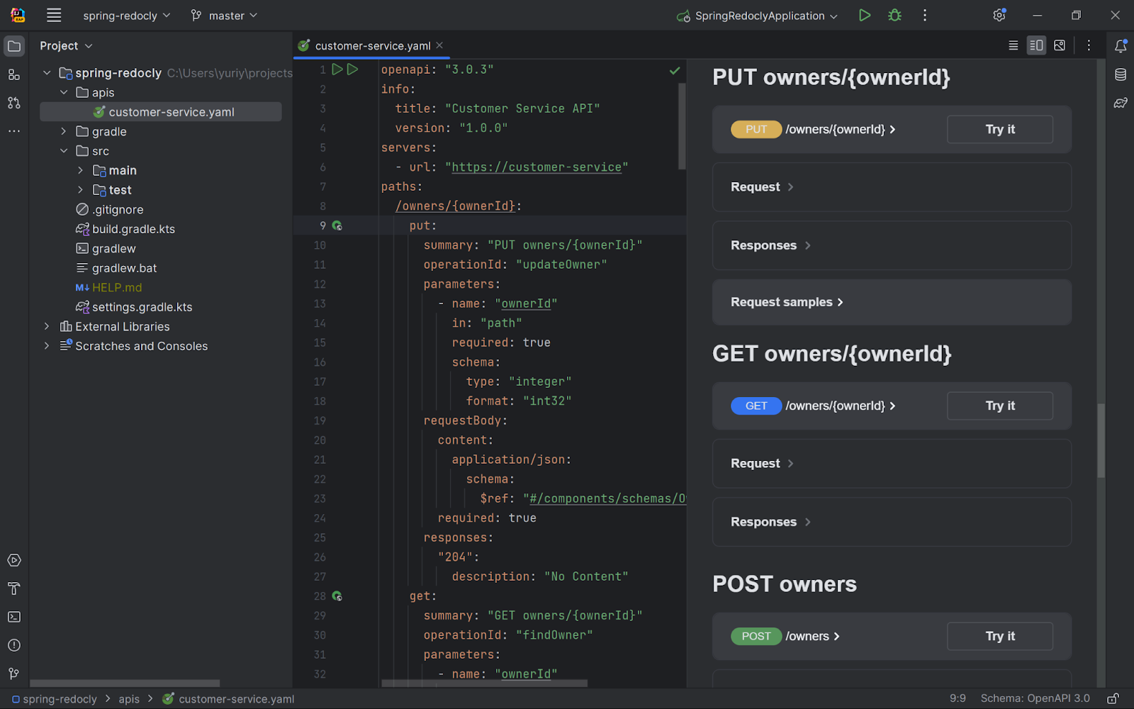This screenshot has width=1134, height=709.
Task: Open IDE settings gear icon
Action: (x=999, y=15)
